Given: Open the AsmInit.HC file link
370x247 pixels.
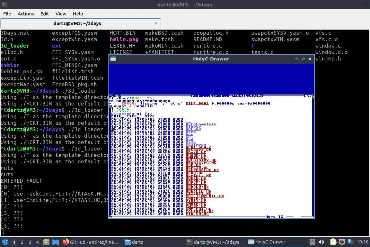Looking at the screenshot, I should (198, 176).
